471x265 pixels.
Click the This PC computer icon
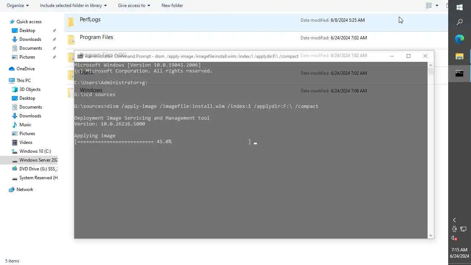12,81
